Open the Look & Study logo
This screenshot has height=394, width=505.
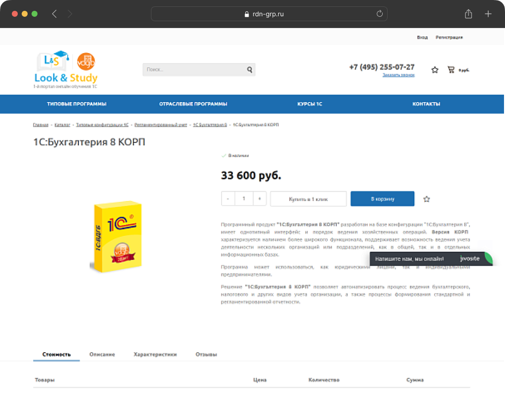coord(66,69)
